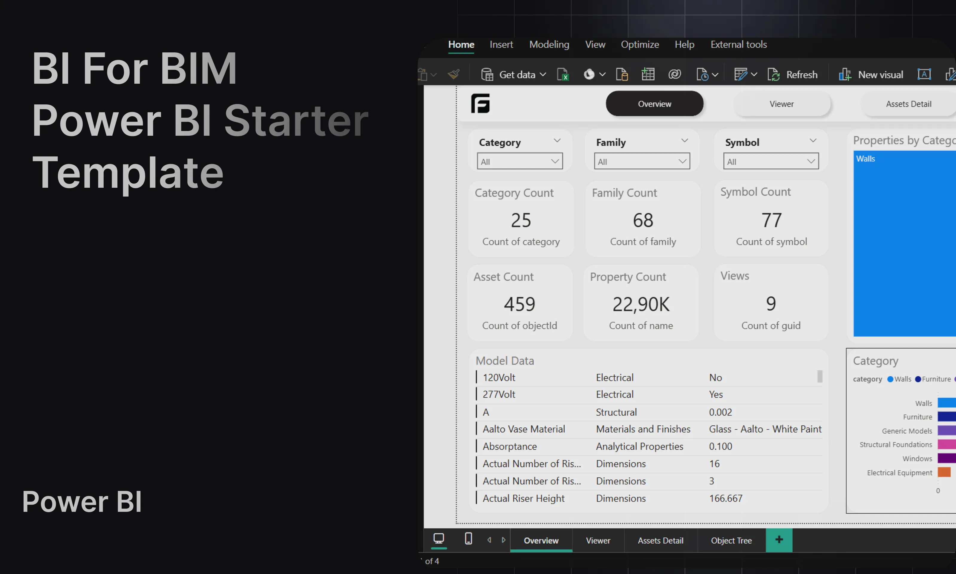Image resolution: width=956 pixels, height=574 pixels.
Task: Switch to the Object Tree page tab
Action: [x=731, y=540]
